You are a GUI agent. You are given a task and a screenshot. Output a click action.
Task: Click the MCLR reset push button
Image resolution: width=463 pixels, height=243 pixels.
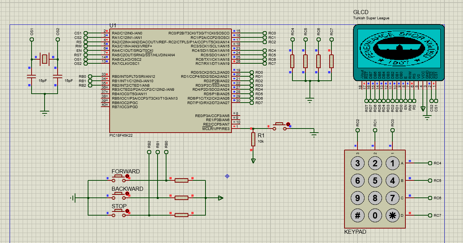pyautogui.click(x=281, y=126)
